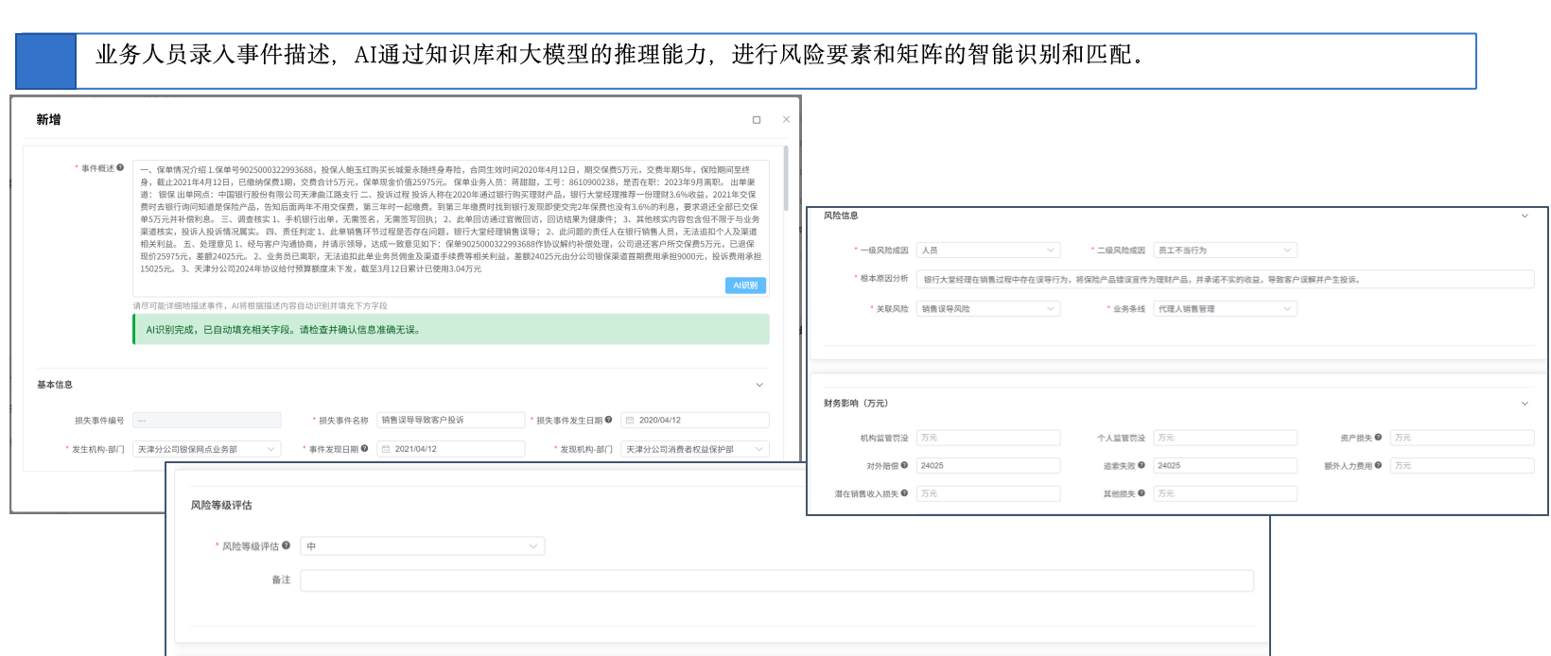Click the 其他损失 amount field
The width and height of the screenshot is (1551, 656).
tap(1225, 493)
